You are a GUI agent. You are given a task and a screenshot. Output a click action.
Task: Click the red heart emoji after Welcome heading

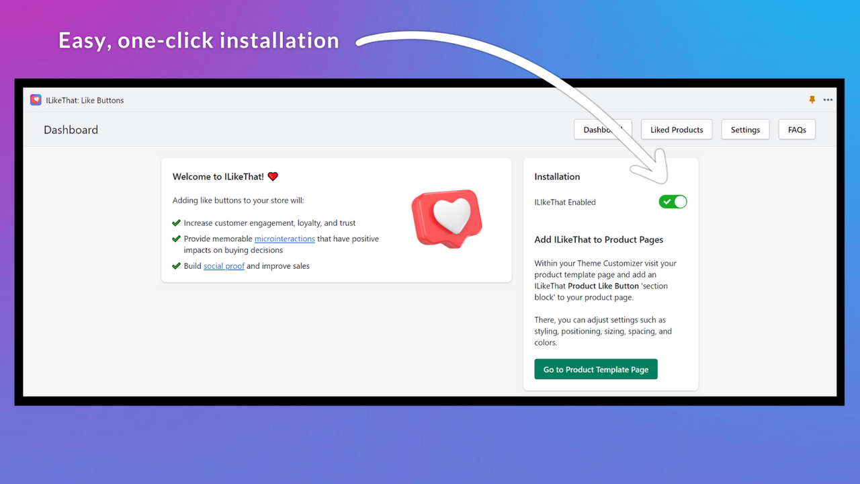273,177
